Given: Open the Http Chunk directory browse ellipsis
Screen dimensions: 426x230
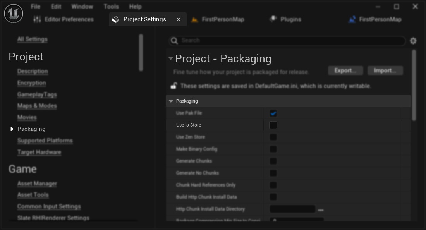Looking at the screenshot, I should point(321,209).
